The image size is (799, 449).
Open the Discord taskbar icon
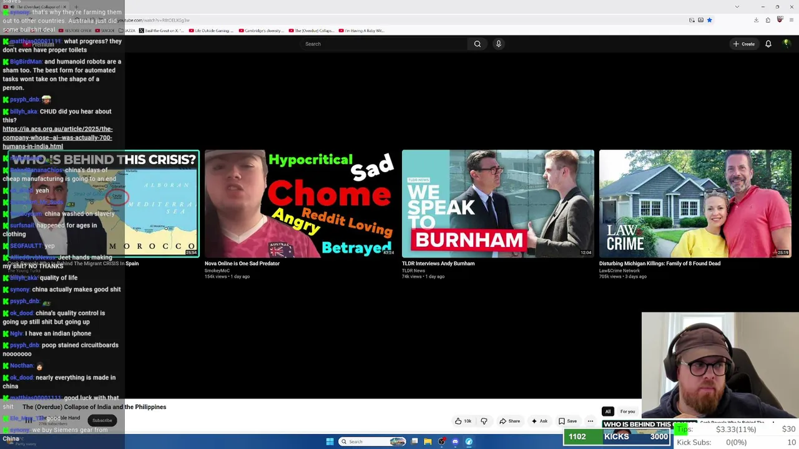tap(455, 442)
